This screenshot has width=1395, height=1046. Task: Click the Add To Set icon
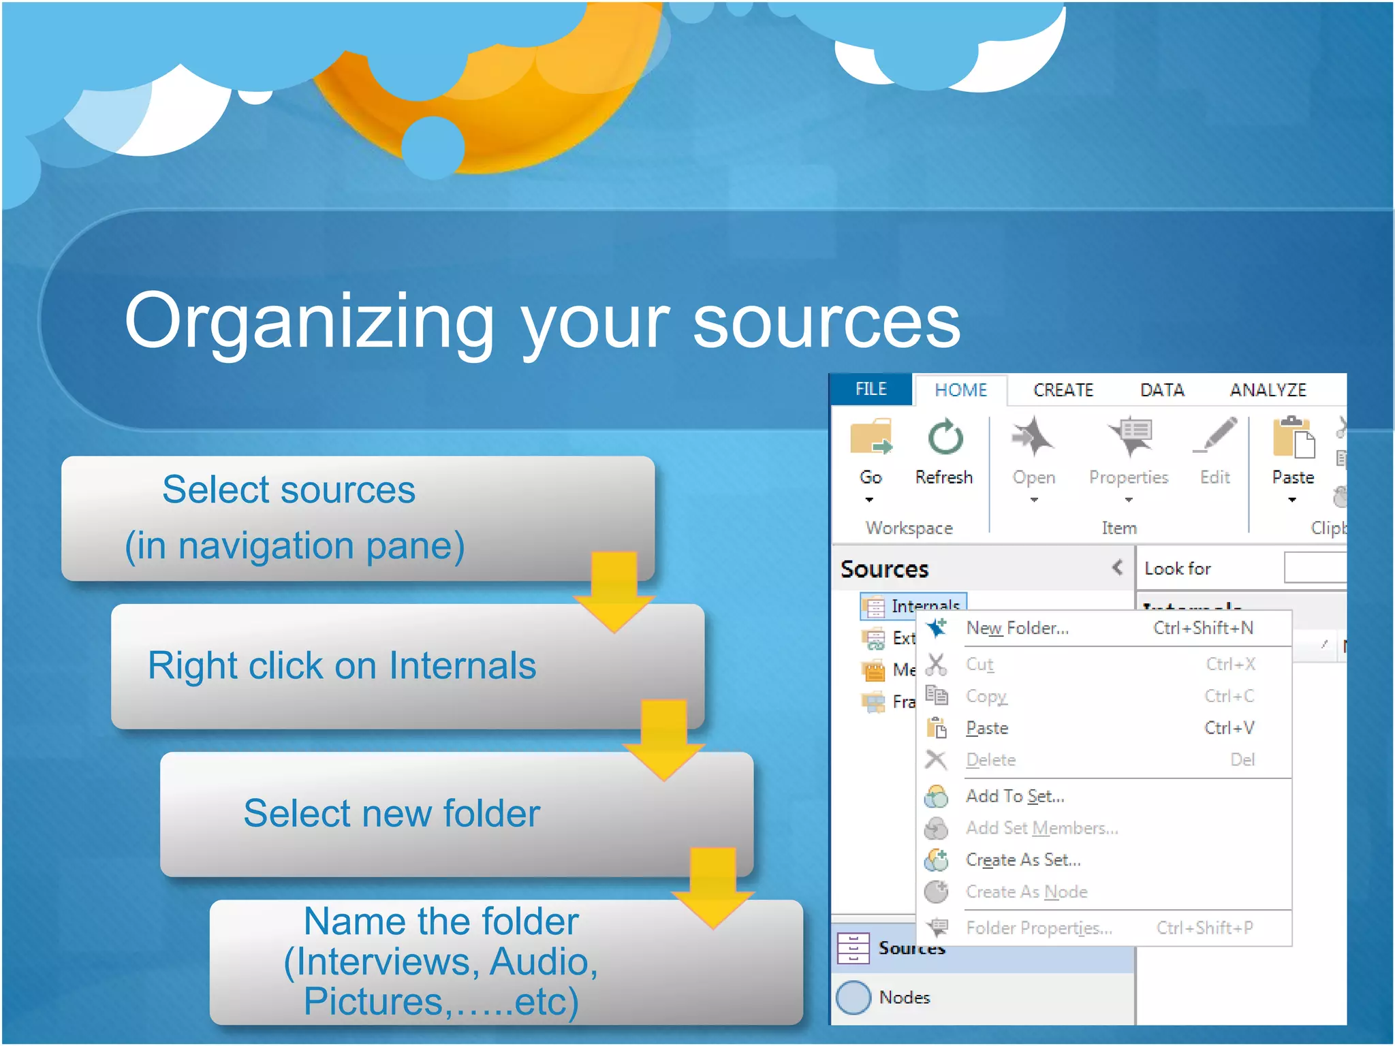click(937, 796)
